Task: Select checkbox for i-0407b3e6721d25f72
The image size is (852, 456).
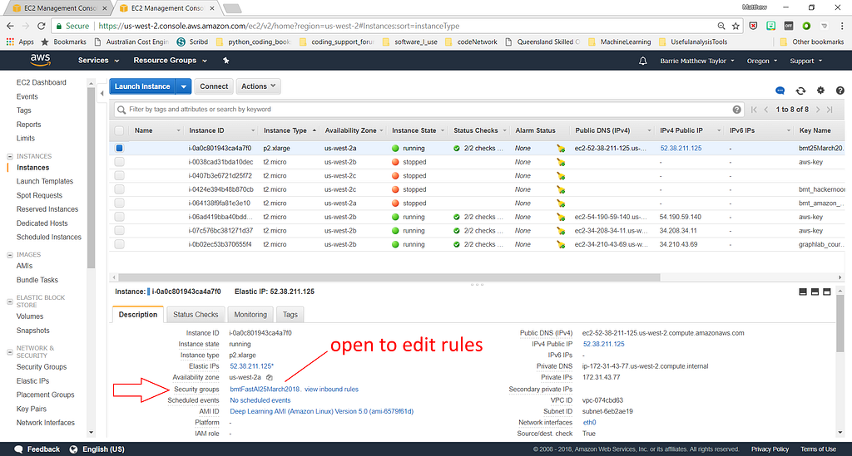Action: click(x=119, y=176)
